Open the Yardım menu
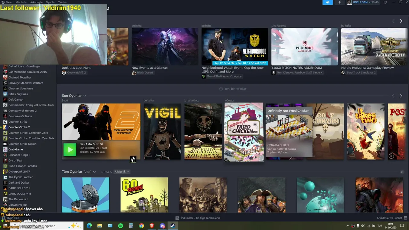The image size is (409, 230). 62,2
